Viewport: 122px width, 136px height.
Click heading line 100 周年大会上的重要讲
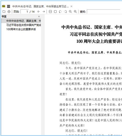coord(99,41)
